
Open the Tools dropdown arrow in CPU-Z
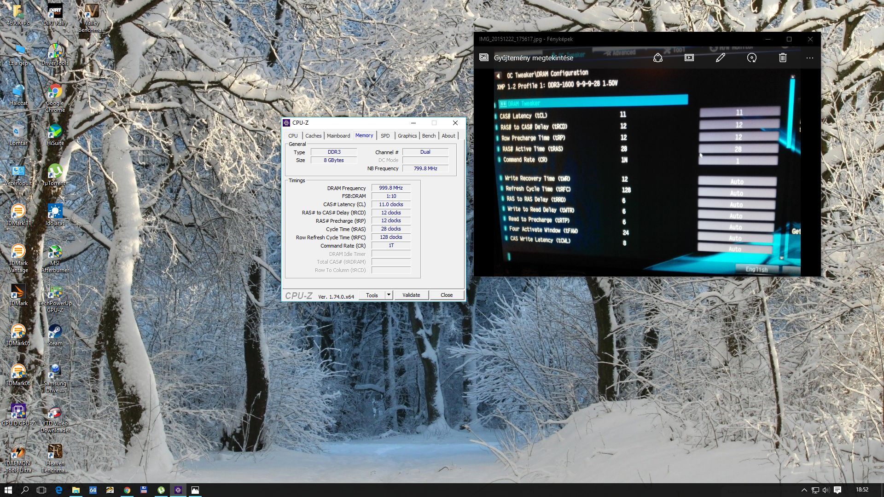click(389, 295)
